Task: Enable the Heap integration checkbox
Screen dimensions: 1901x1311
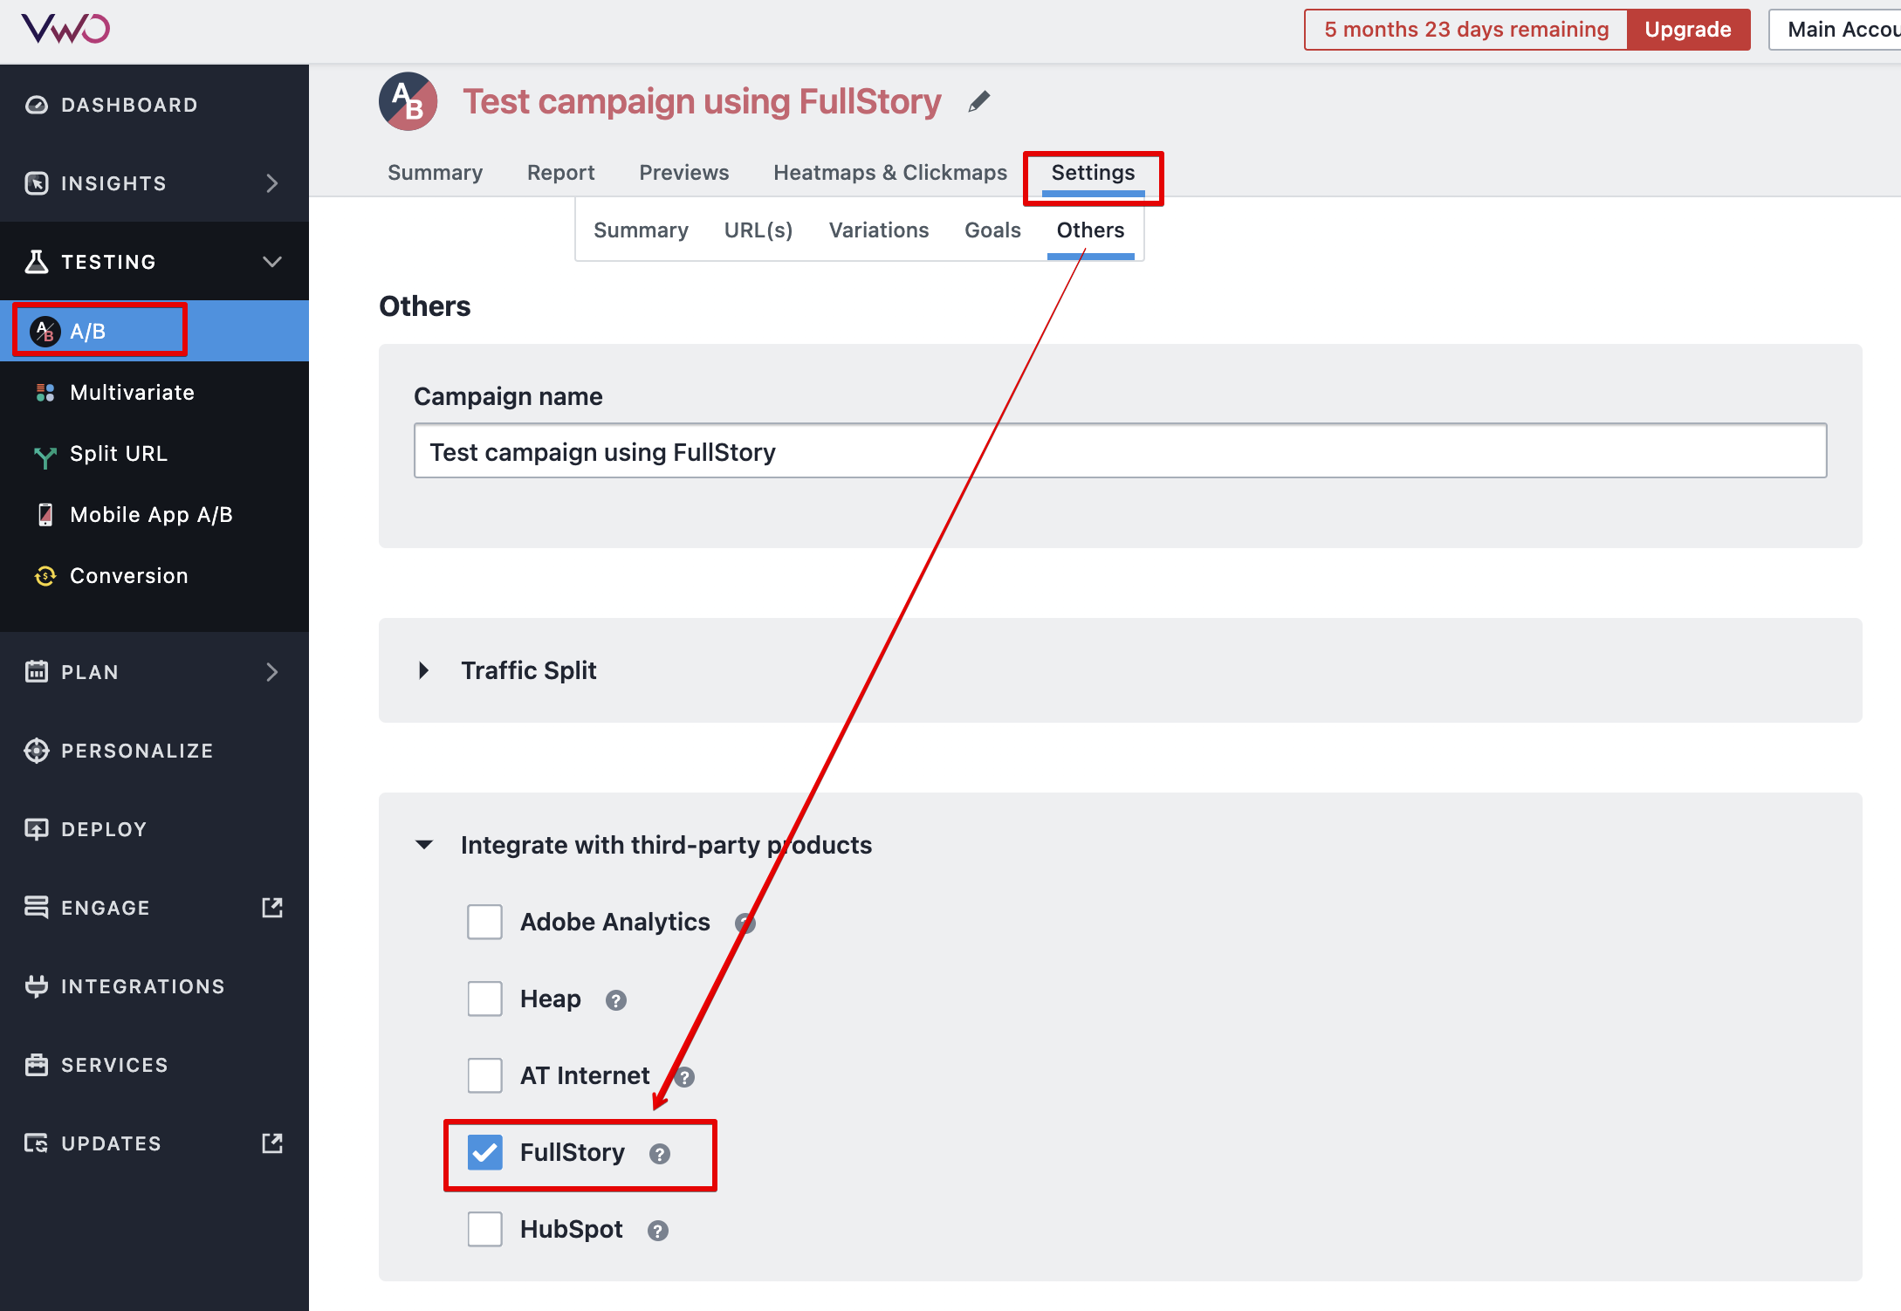Action: [x=484, y=999]
